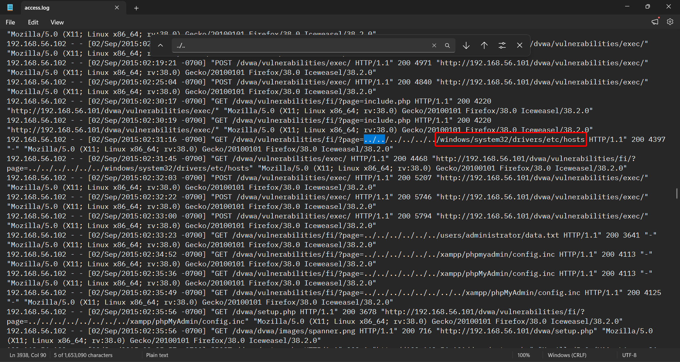This screenshot has height=362, width=680.
Task: Click users/administrator/data.txt in the log
Action: click(x=500, y=235)
